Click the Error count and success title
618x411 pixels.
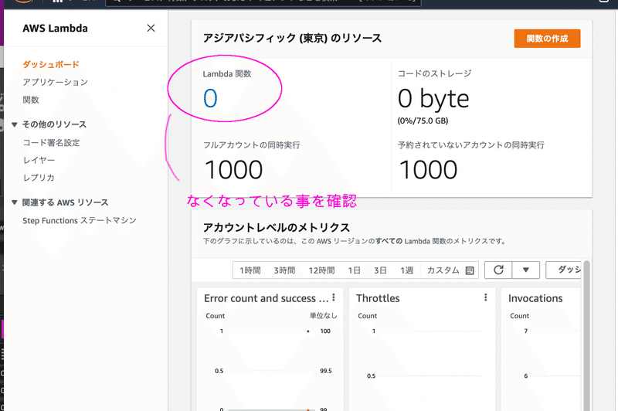(266, 298)
